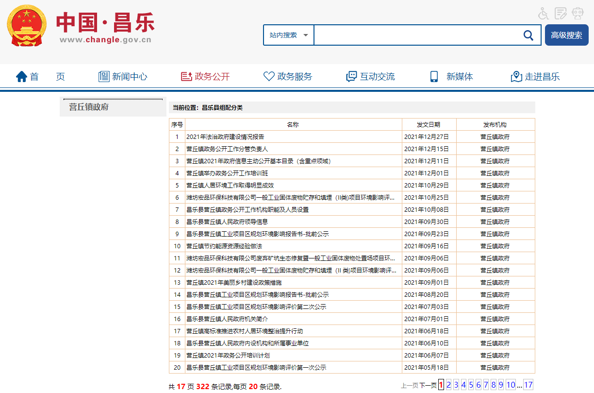This screenshot has height=393, width=594.
Task: Click the 高级搜索 button
Action: pyautogui.click(x=566, y=35)
